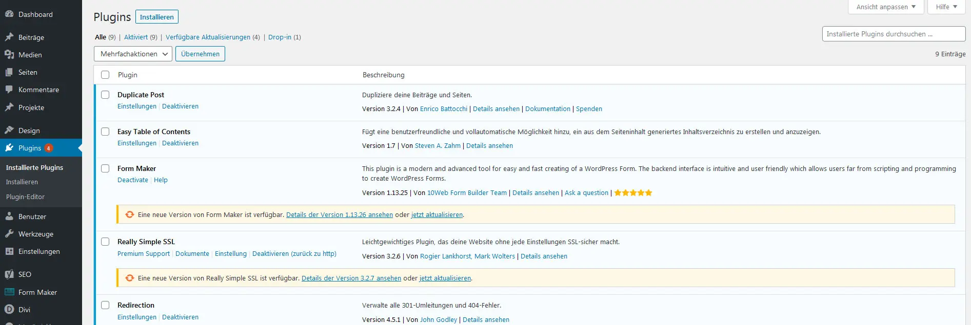Click the Einstellungen sliders icon in sidebar

coord(9,251)
